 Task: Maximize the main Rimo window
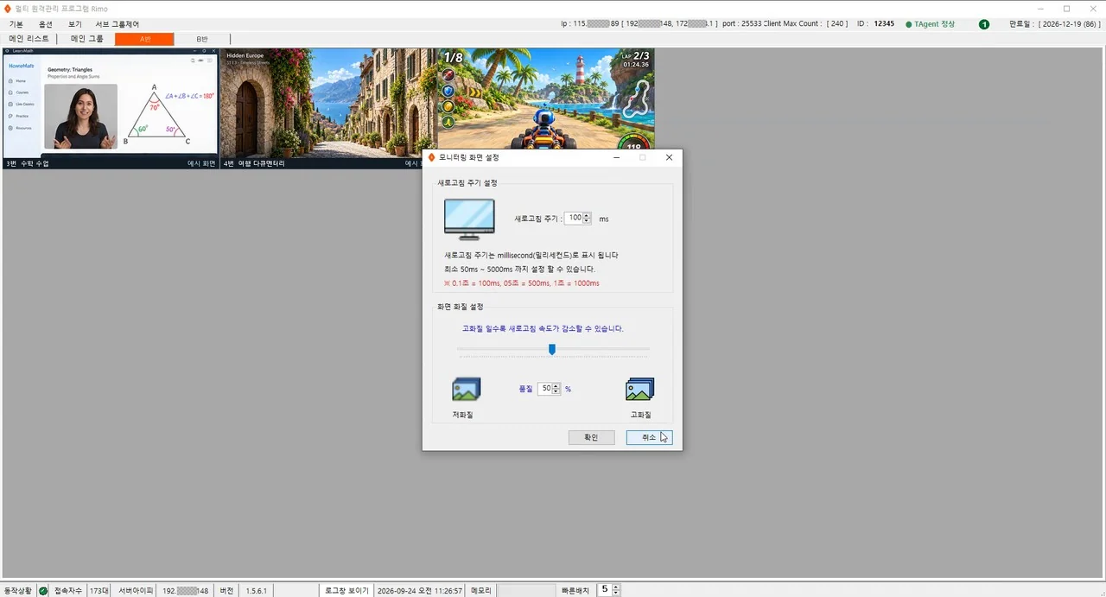1066,8
